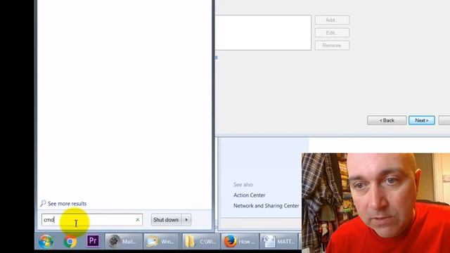This screenshot has height=253, width=450.
Task: Click See more results link
Action: click(x=67, y=204)
